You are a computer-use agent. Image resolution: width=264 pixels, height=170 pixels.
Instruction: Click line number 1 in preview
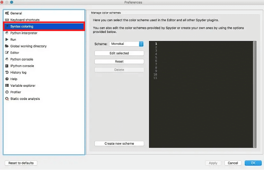click(x=156, y=44)
